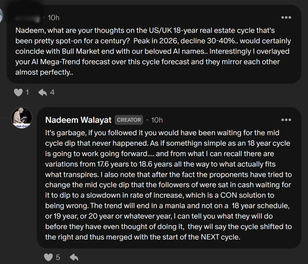Open the Nadeem Walayat profile name link

pos(79,120)
